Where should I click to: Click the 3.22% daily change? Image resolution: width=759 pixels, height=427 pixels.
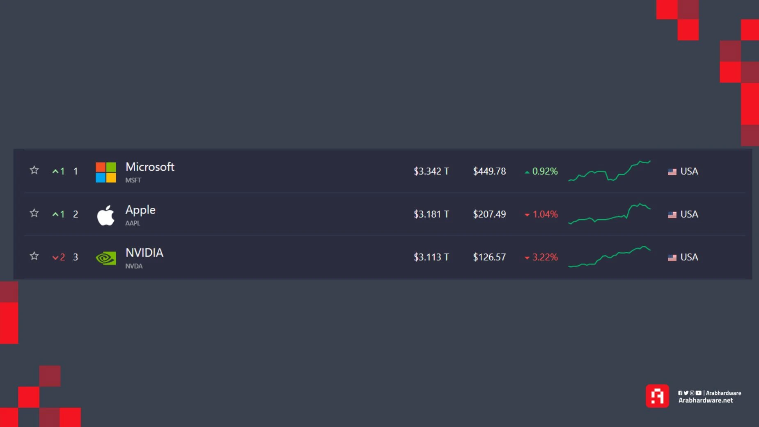[545, 257]
